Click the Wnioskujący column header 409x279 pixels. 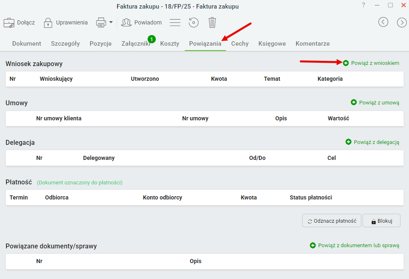56,79
